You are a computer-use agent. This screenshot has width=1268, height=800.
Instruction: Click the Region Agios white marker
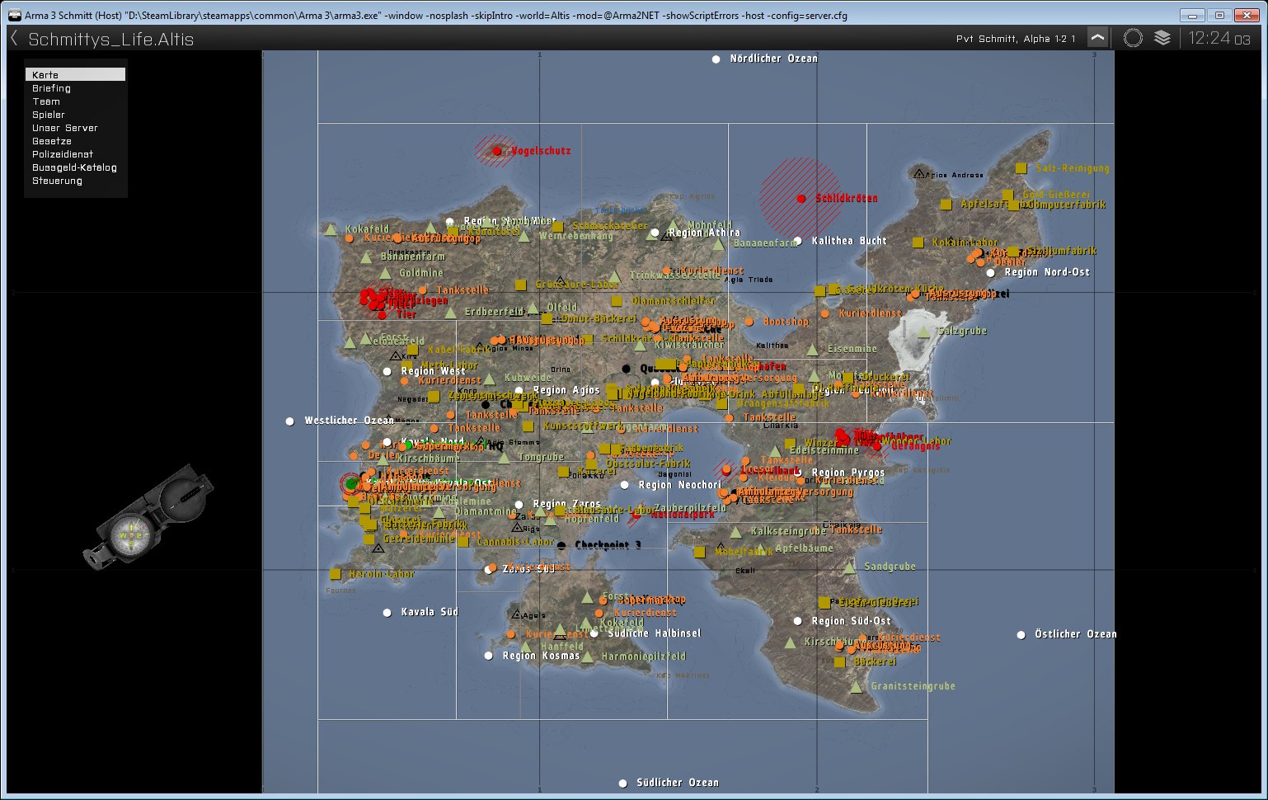519,391
